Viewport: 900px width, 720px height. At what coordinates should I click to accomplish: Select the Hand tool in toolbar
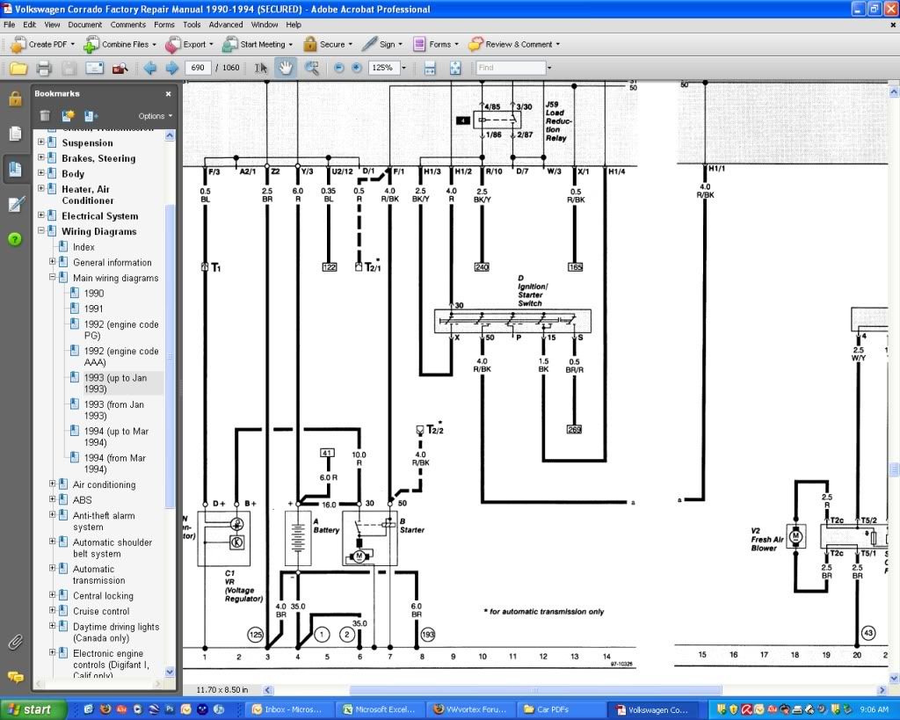tap(286, 68)
